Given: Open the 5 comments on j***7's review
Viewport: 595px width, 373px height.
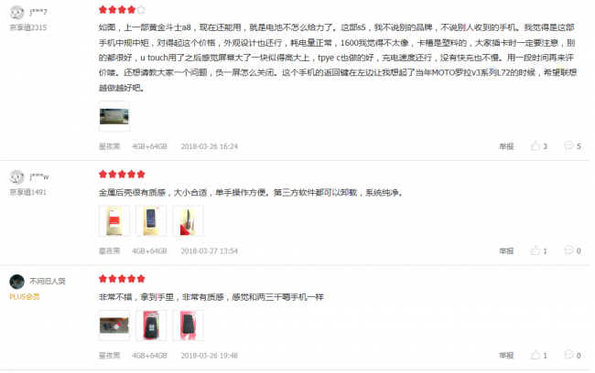Looking at the screenshot, I should [572, 146].
